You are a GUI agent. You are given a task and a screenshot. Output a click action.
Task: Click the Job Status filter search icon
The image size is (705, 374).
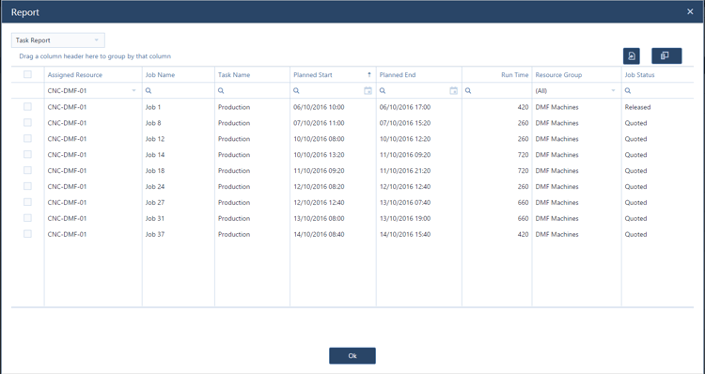click(x=628, y=91)
